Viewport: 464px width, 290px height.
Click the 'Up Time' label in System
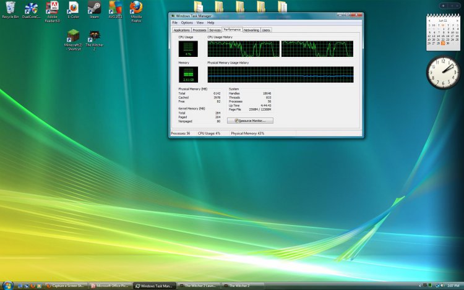(234, 106)
